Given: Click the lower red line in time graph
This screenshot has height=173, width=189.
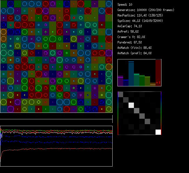Looking at the screenshot, I should [x=54, y=149].
